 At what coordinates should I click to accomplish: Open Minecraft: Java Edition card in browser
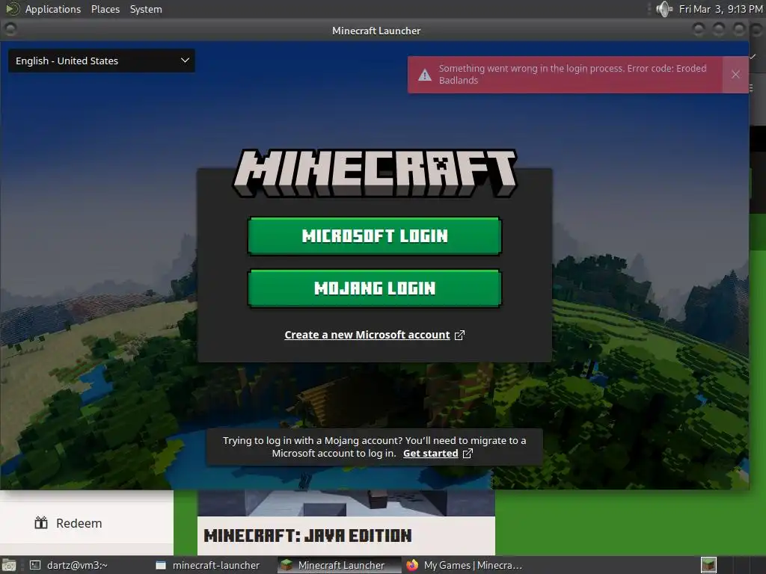tap(346, 522)
